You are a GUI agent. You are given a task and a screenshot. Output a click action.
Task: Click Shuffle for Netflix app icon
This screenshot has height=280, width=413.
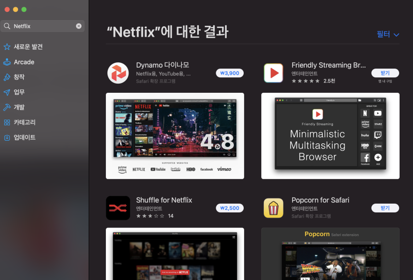[118, 208]
